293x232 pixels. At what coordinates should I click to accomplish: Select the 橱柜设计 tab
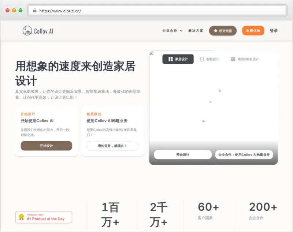click(x=209, y=59)
